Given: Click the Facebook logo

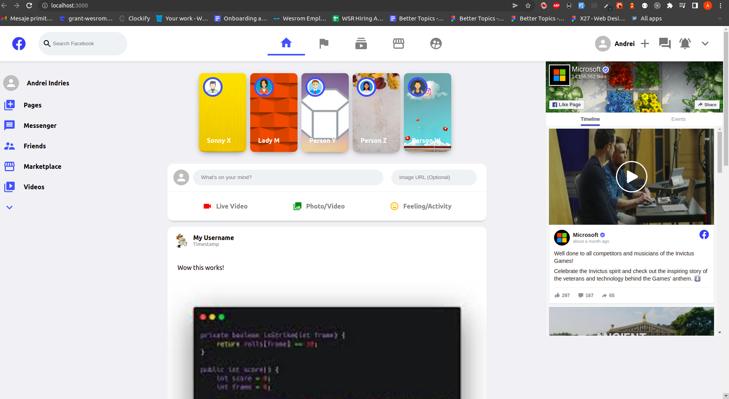Looking at the screenshot, I should [x=19, y=43].
